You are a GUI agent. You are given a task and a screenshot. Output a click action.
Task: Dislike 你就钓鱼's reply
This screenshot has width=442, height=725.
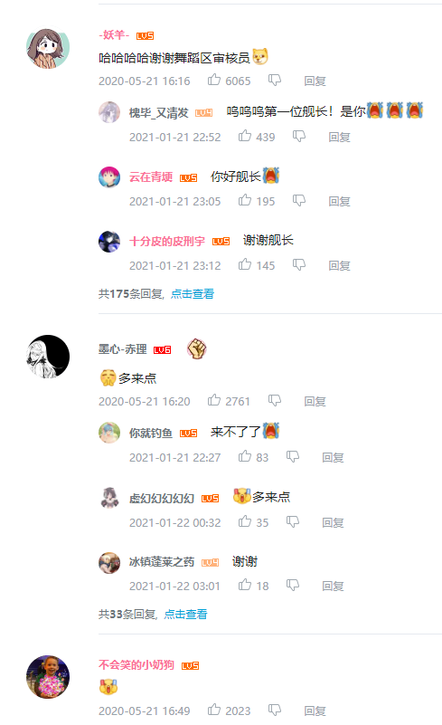293,457
